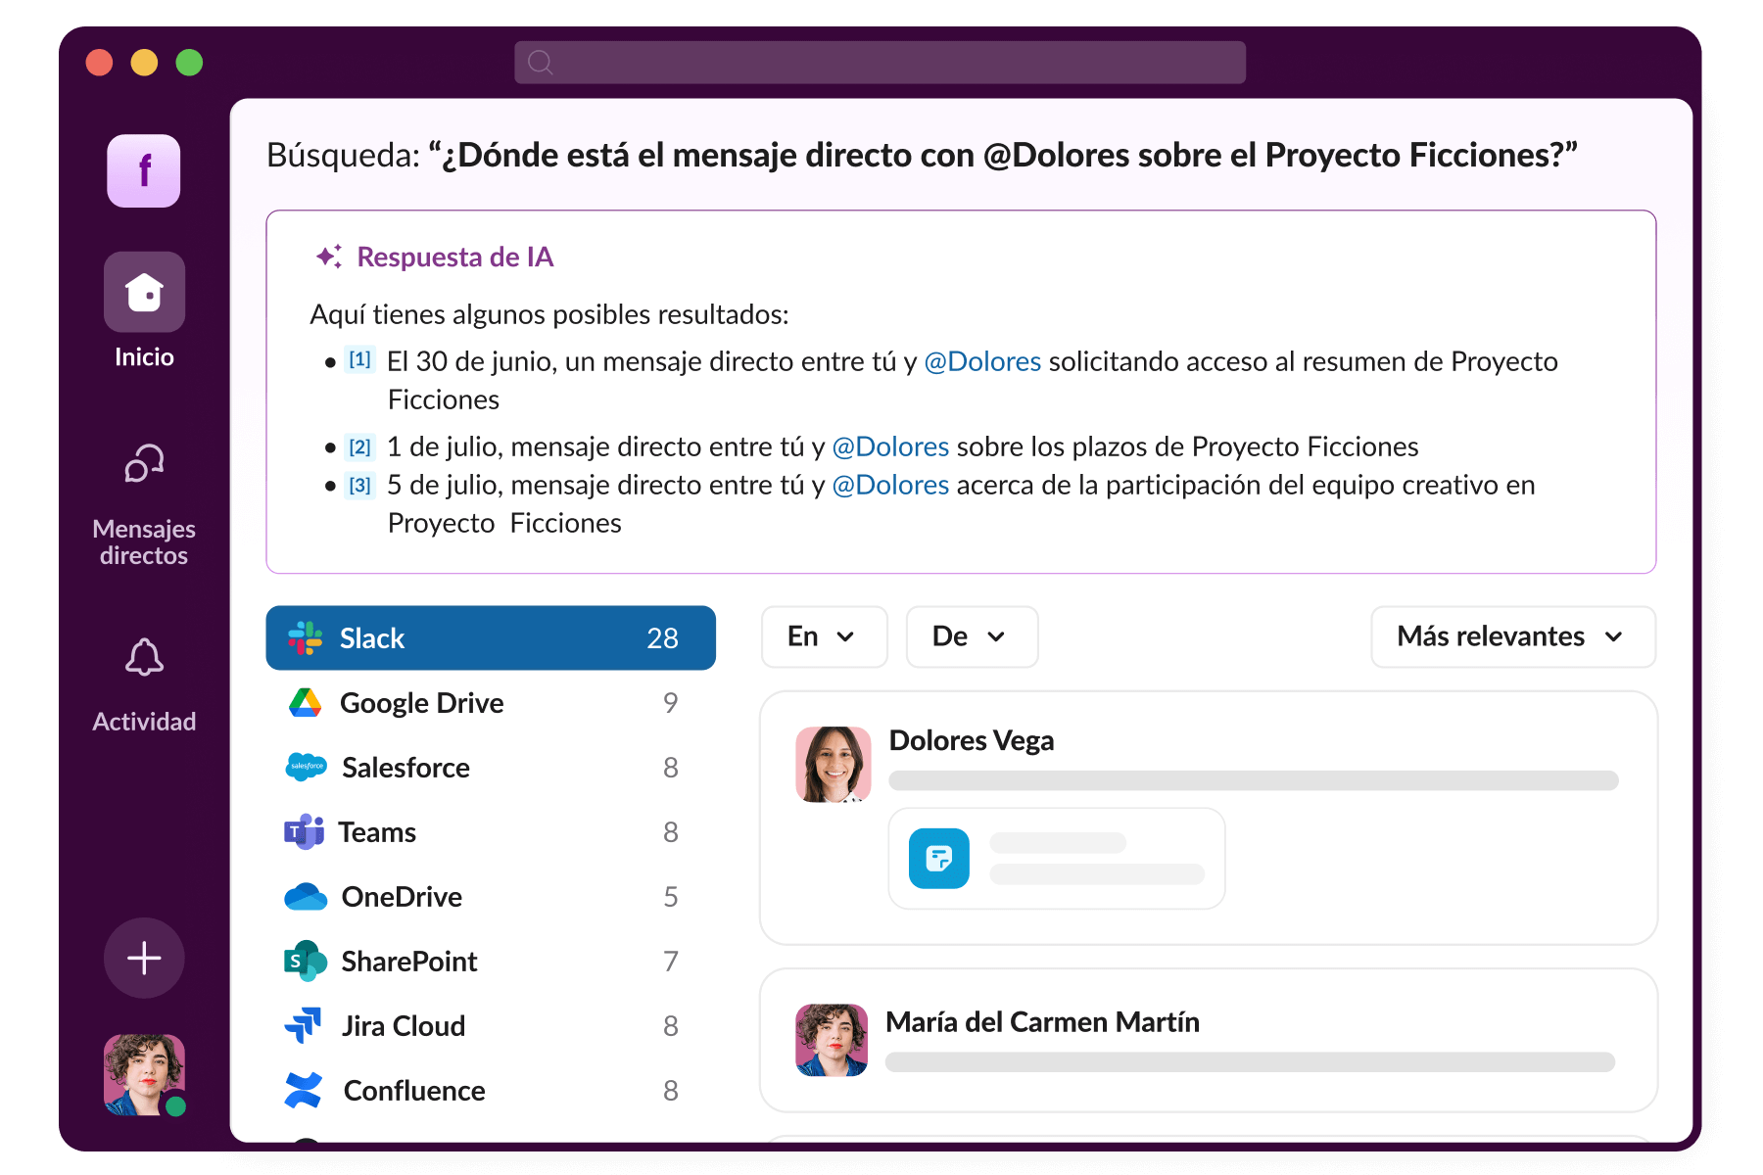Open citation reference [1]
1763x1175 pixels.
(360, 359)
